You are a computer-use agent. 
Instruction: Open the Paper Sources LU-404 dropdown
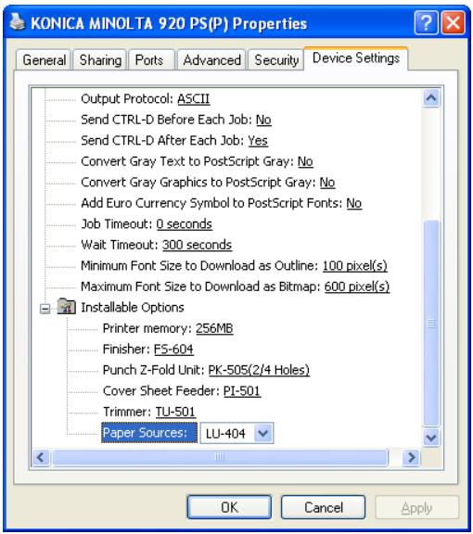263,433
